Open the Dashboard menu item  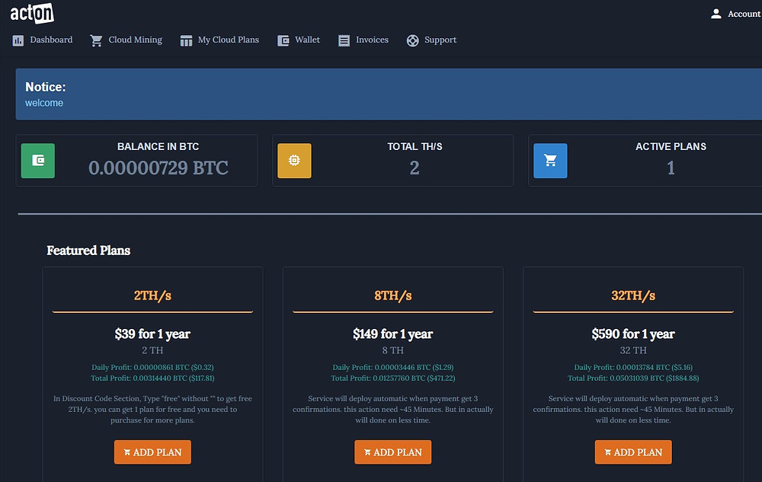pos(42,40)
